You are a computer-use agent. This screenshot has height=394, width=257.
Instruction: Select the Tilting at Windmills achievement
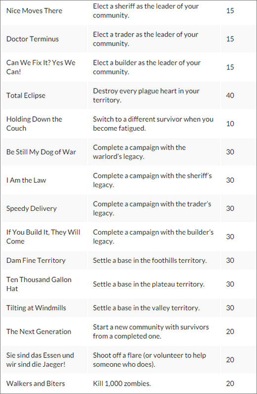[x=36, y=308]
